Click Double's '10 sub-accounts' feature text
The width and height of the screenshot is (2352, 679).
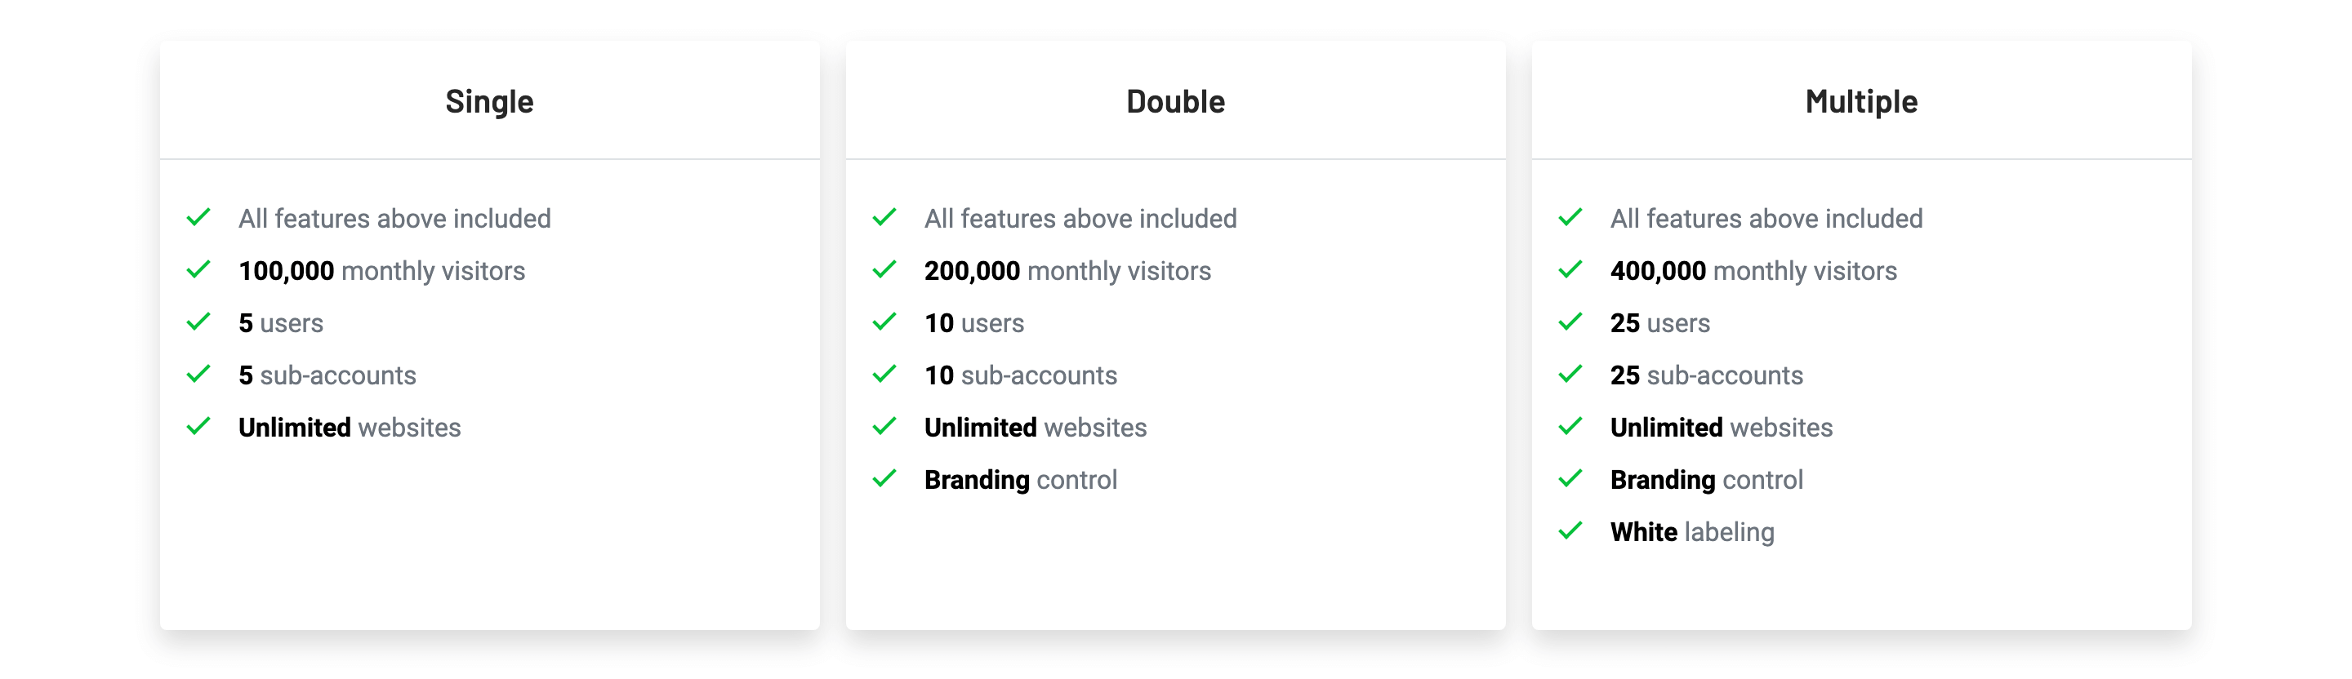[1020, 375]
